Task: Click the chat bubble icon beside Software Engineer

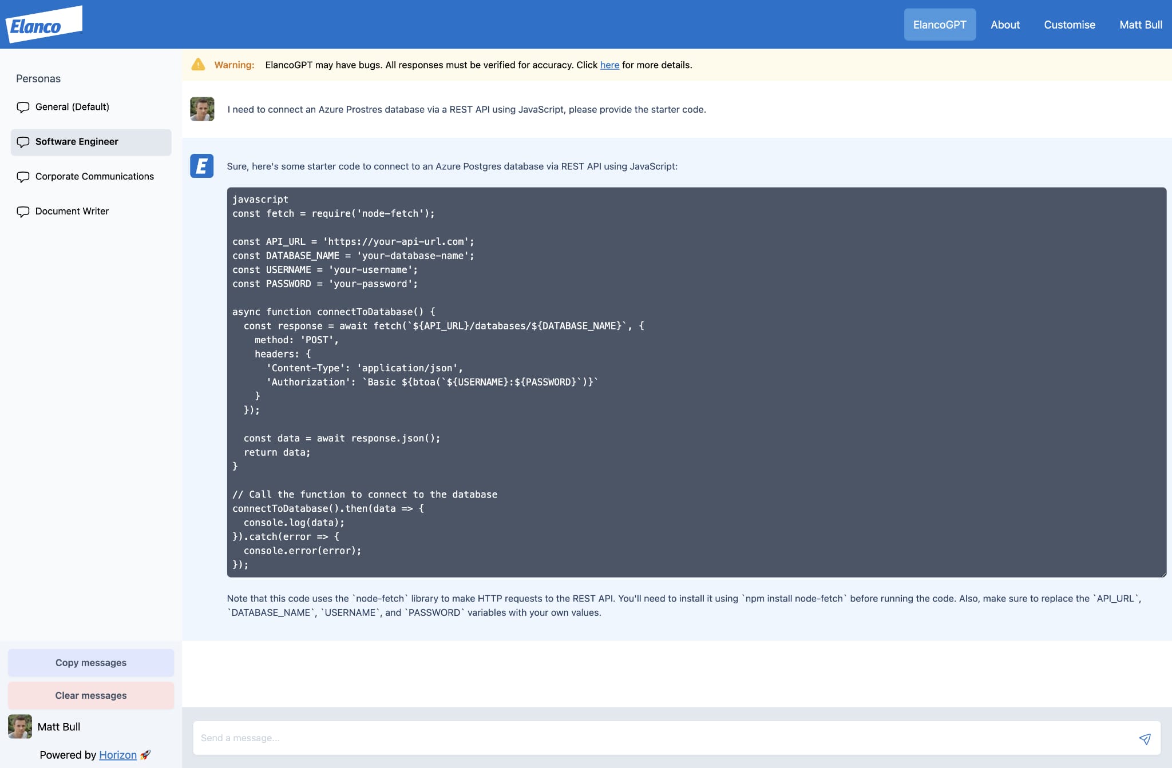Action: pyautogui.click(x=23, y=142)
